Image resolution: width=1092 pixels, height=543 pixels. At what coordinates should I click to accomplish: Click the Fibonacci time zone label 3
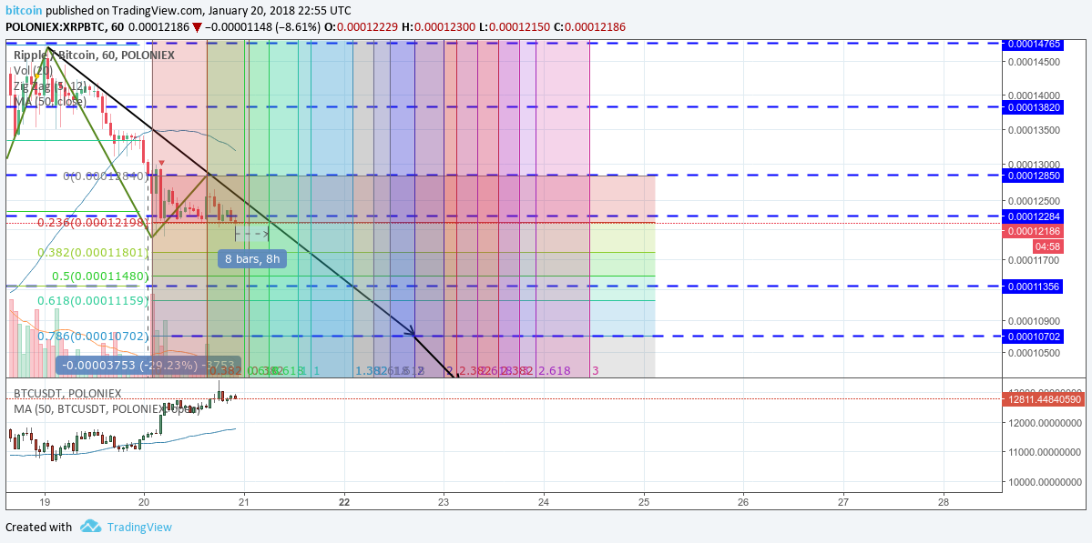pyautogui.click(x=595, y=371)
